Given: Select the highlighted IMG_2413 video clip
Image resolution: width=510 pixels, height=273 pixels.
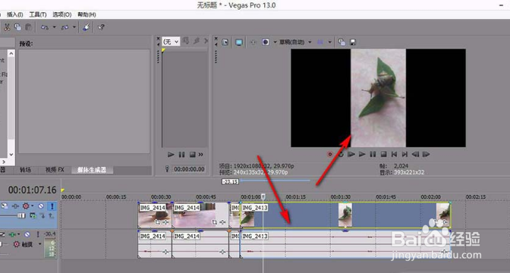Looking at the screenshot, I should coord(345,215).
